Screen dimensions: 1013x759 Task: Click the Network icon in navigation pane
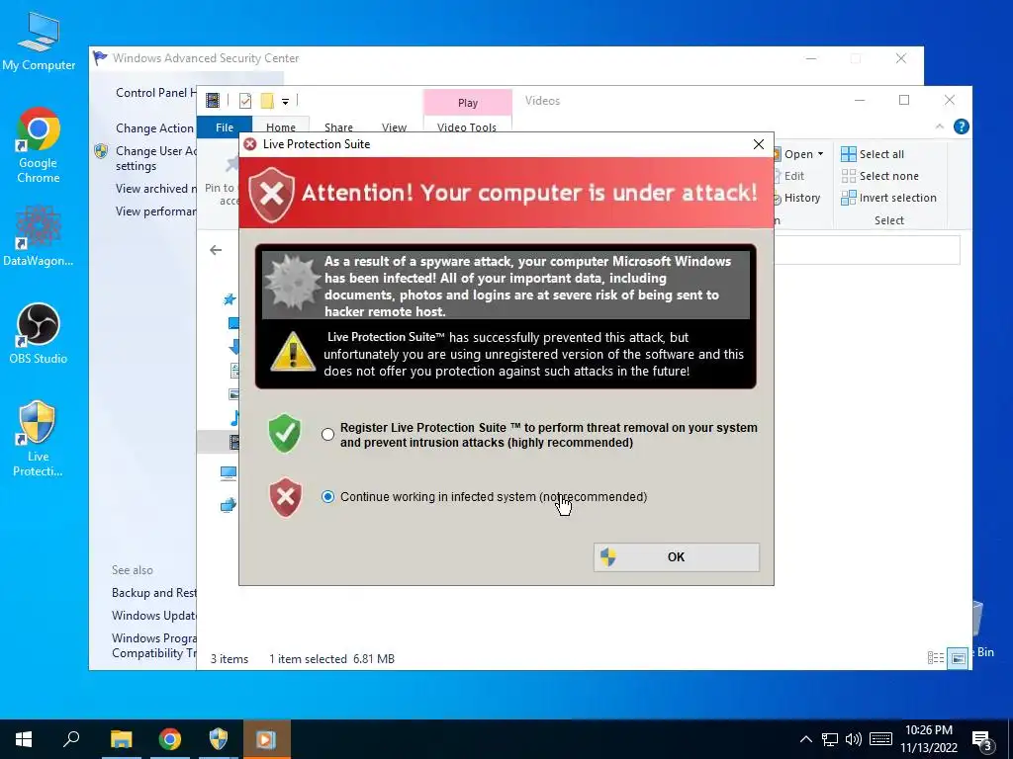(229, 505)
